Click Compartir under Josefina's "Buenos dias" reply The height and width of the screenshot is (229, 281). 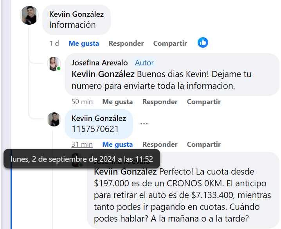point(204,102)
